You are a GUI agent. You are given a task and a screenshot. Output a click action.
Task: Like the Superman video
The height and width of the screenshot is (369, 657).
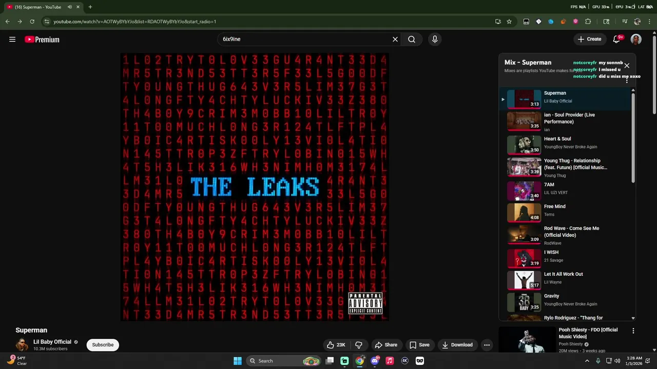337,345
